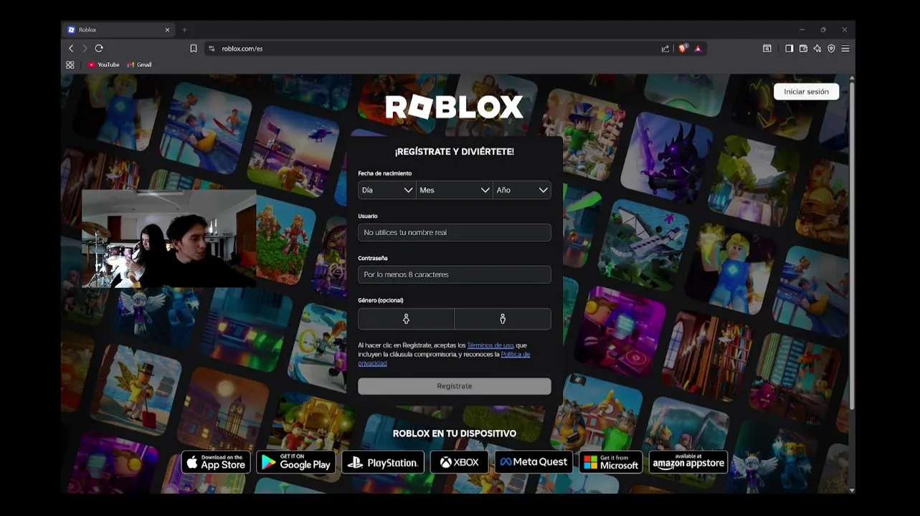Screen dimensions: 920x516
Task: Click the picture-in-picture webcam video overlay
Action: (169, 239)
